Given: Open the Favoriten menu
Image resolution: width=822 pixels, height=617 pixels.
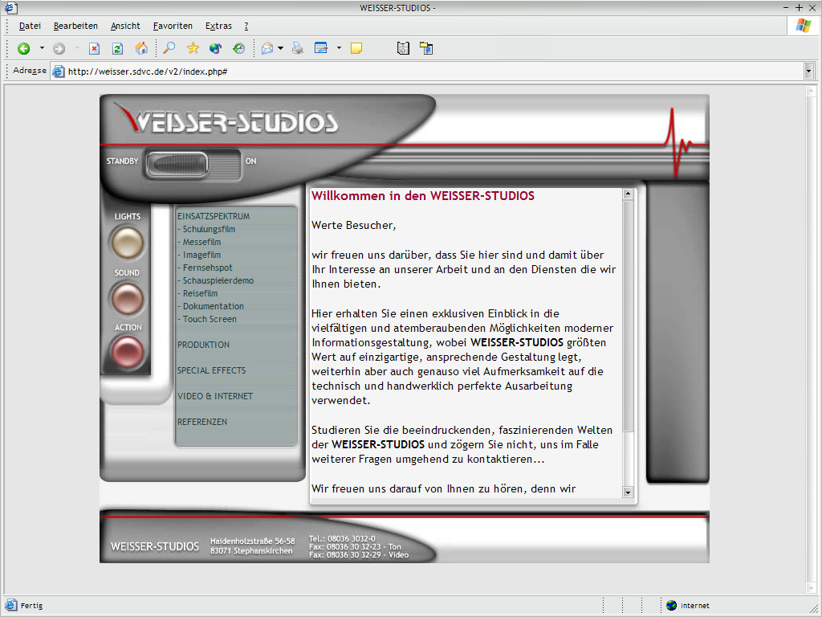Looking at the screenshot, I should (173, 26).
